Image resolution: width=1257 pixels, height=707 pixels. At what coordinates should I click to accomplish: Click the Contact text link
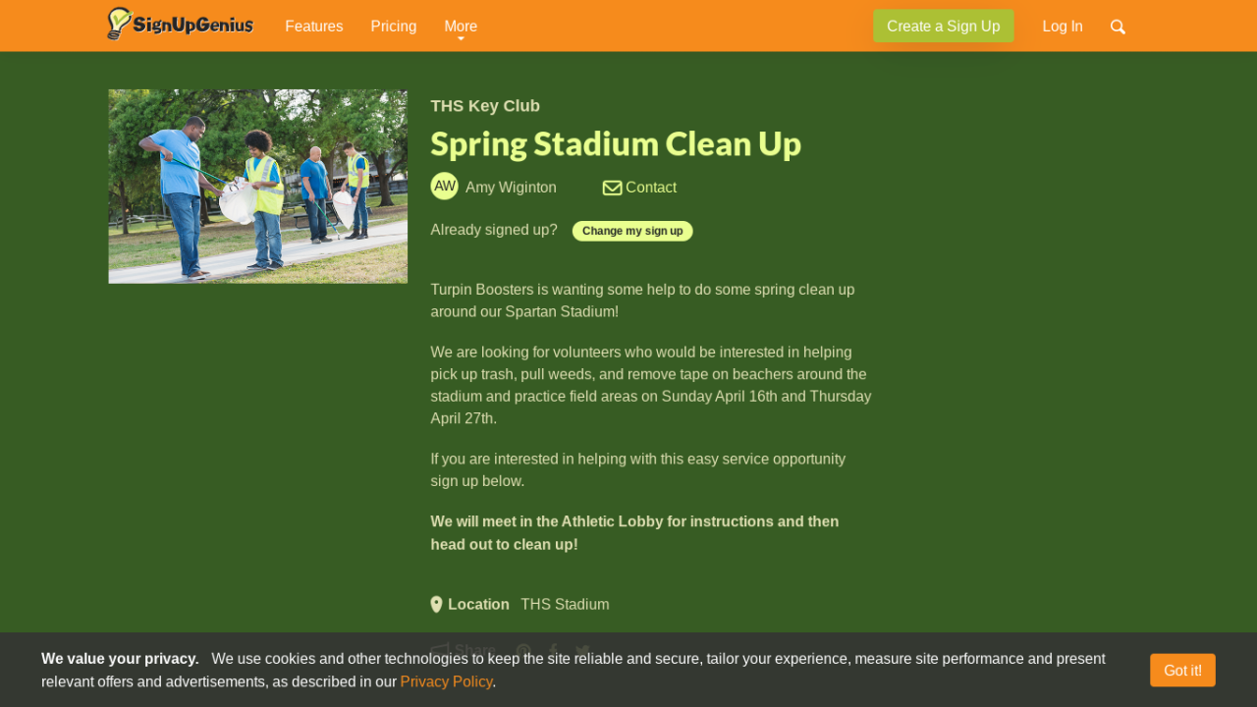[651, 188]
